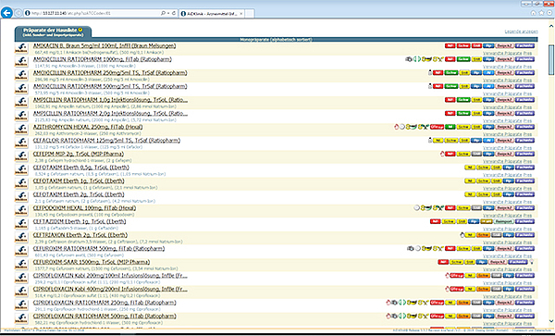Click the browser settings gear icon
The image size is (555, 336).
tap(549, 13)
